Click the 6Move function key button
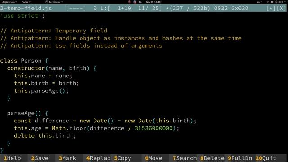Screen dimensions: 288x162 pyautogui.click(x=154, y=158)
